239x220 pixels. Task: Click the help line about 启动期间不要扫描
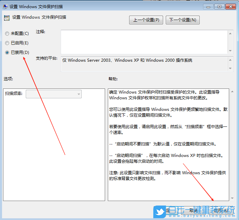pos(163,144)
